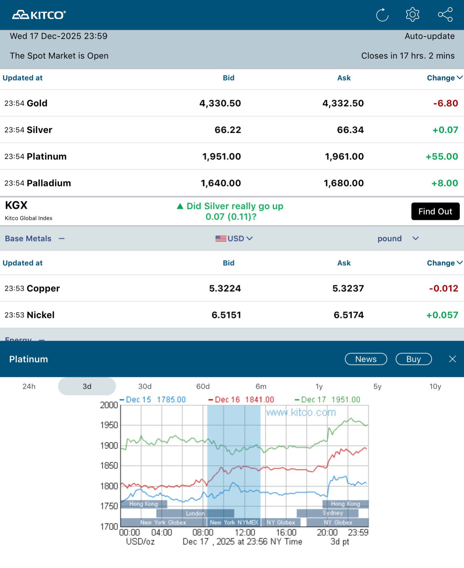The image size is (464, 568).
Task: Tap the Kitco logo
Action: click(x=39, y=15)
